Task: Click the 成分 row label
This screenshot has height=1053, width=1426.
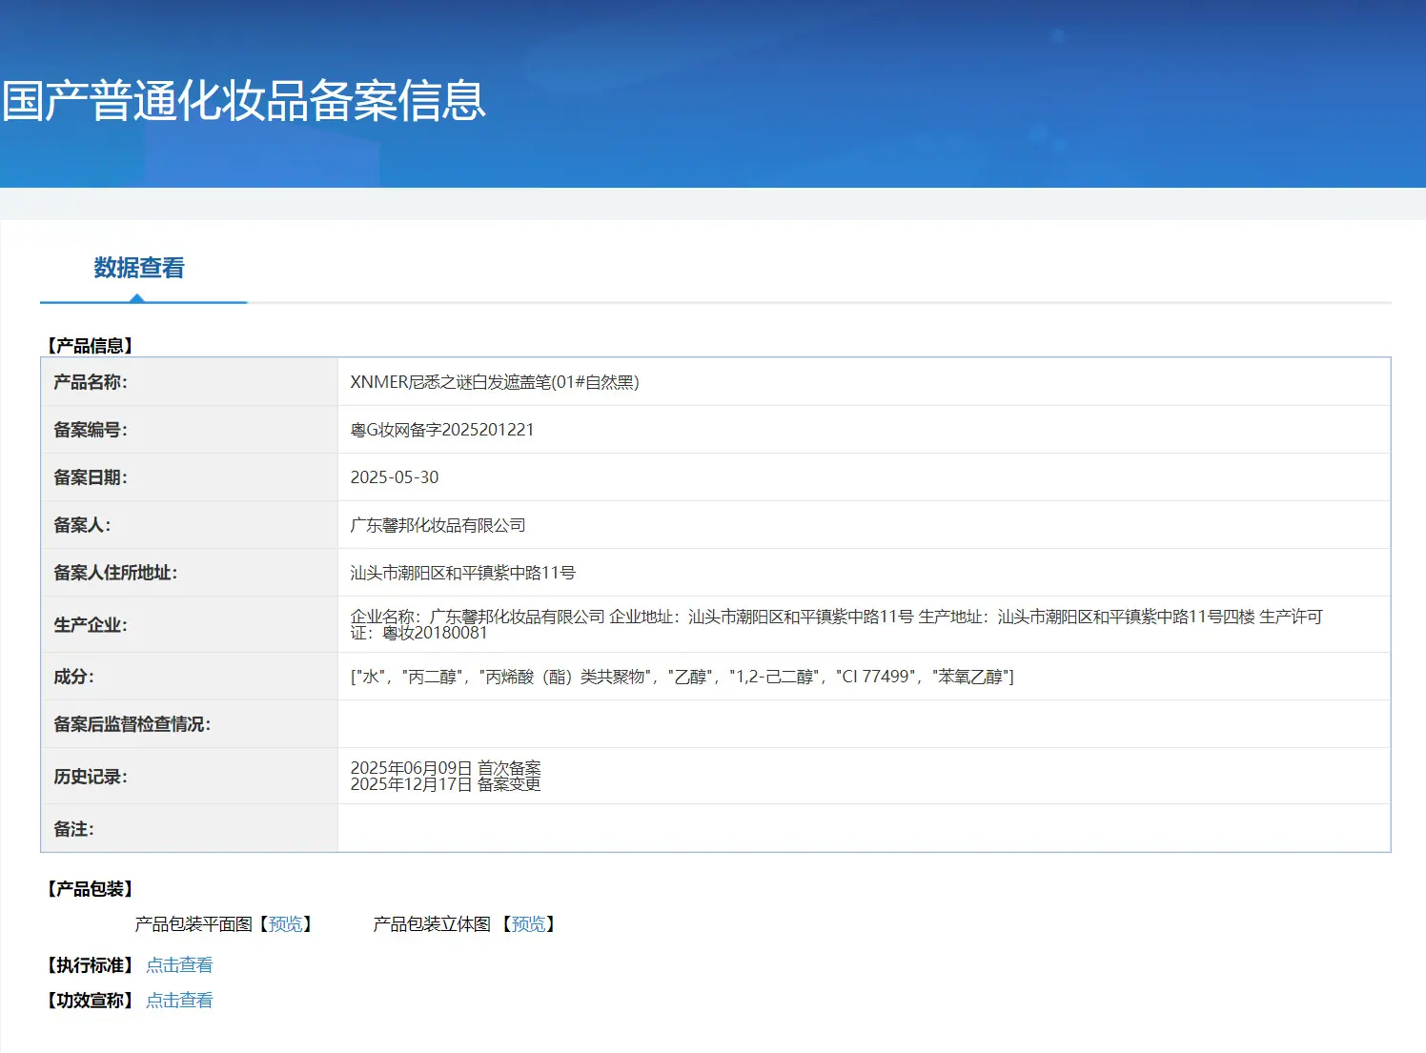Action: 73,677
